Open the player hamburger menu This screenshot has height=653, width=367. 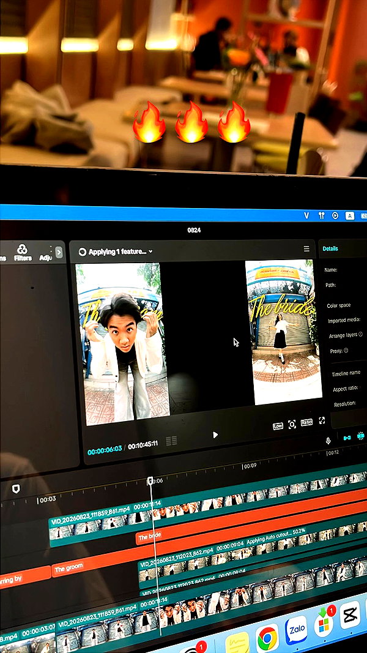point(306,248)
